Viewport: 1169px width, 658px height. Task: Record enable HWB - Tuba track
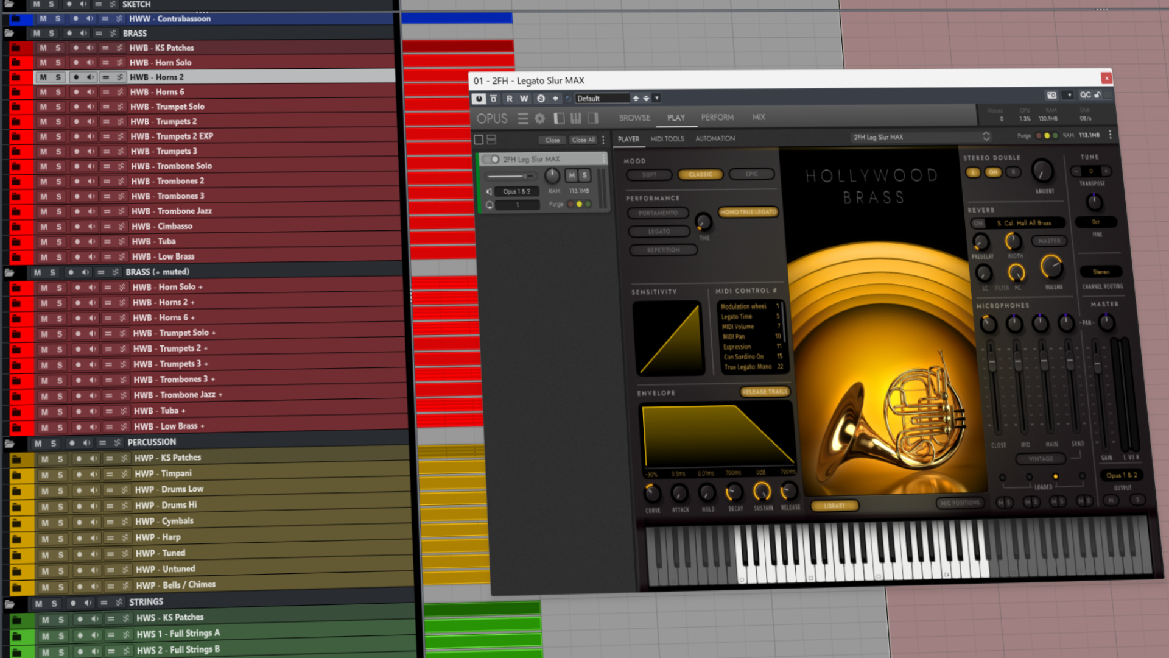pyautogui.click(x=77, y=242)
